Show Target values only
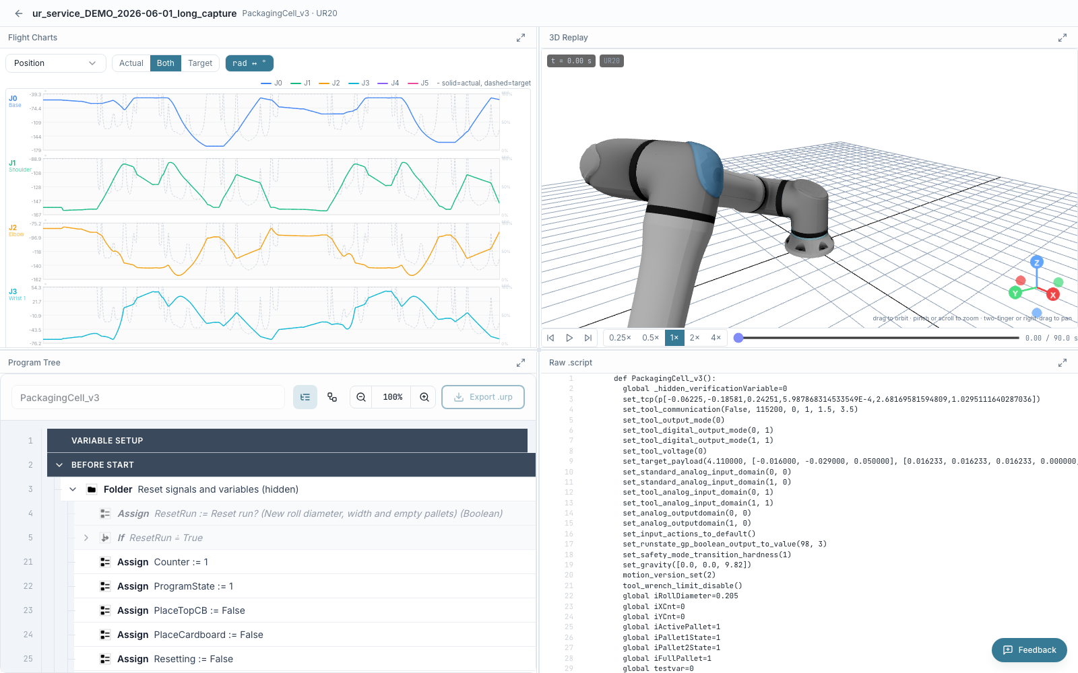 pyautogui.click(x=200, y=63)
